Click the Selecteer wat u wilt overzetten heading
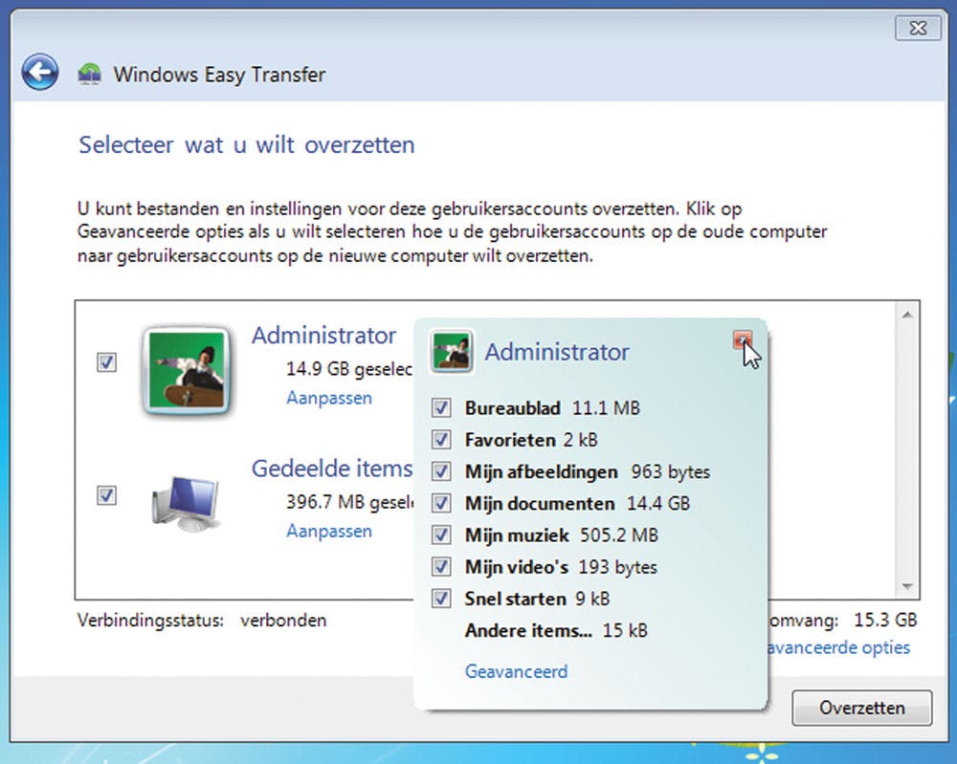Screen dimensions: 957x764 (x=247, y=145)
